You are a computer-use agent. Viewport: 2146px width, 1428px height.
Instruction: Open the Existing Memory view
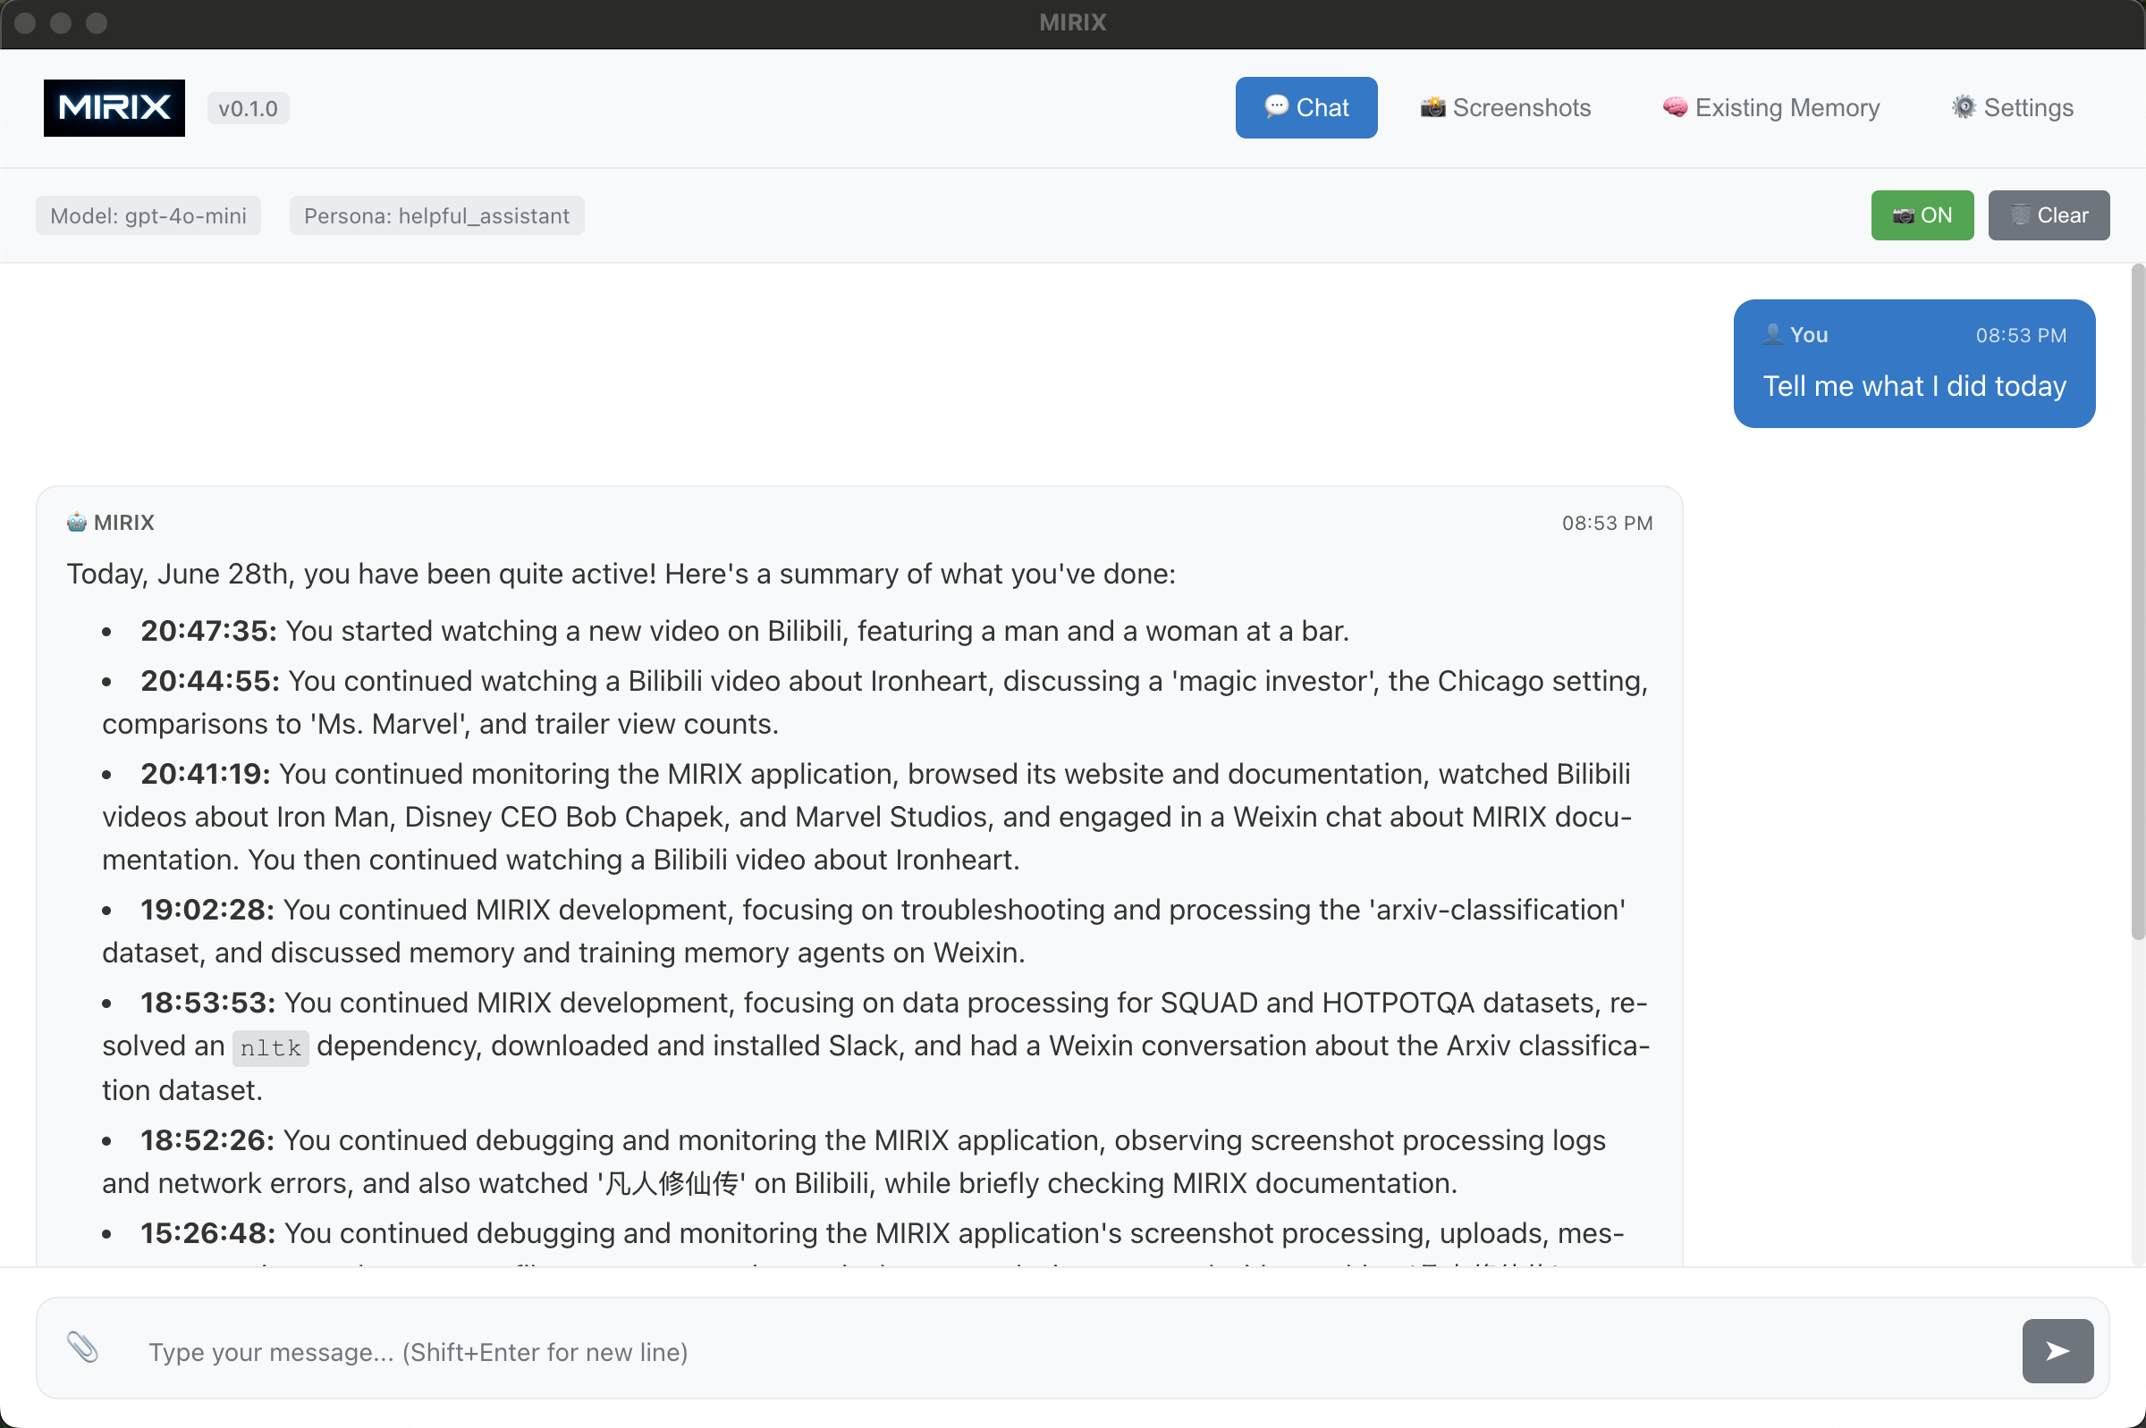click(x=1769, y=107)
